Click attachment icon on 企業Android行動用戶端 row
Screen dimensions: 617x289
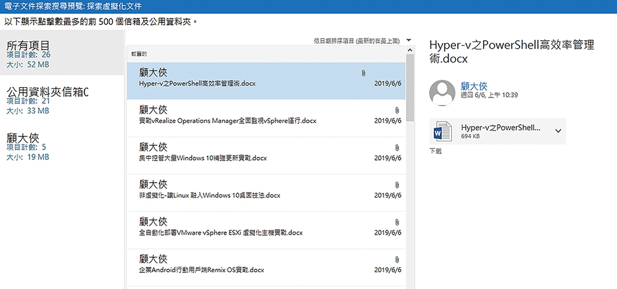click(397, 259)
